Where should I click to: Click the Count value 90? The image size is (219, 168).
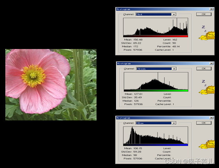[x=174, y=43]
